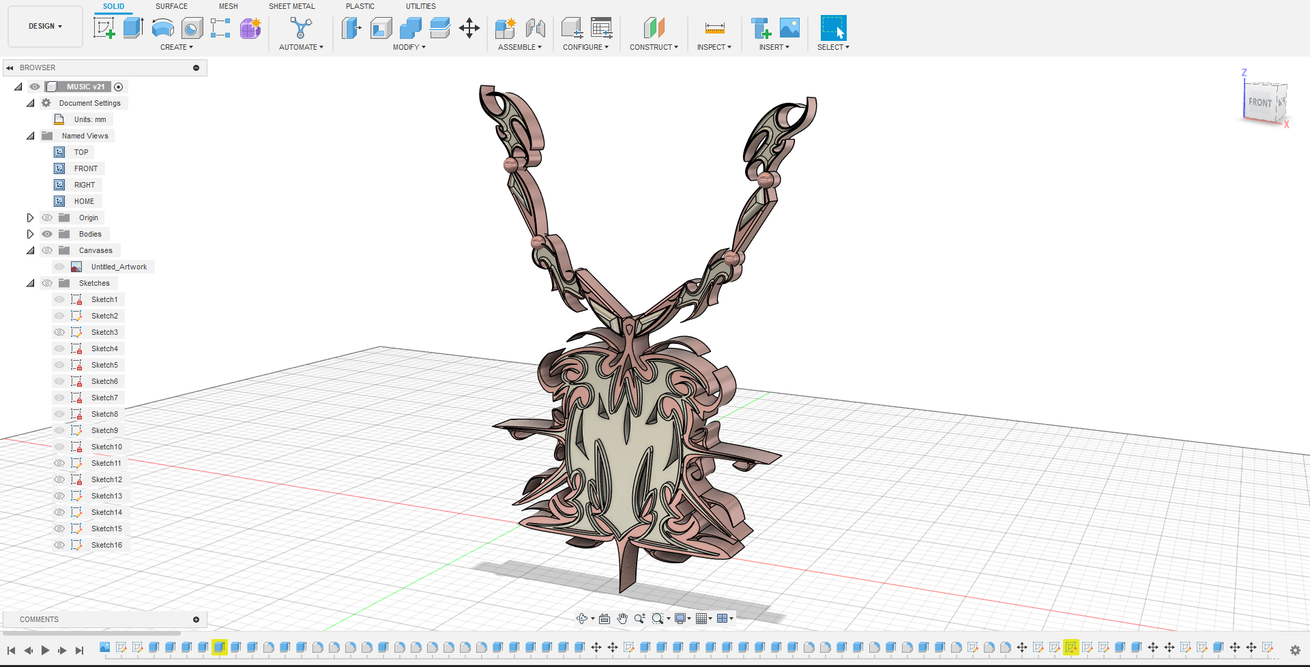
Task: Select the Revolve tool
Action: point(162,28)
